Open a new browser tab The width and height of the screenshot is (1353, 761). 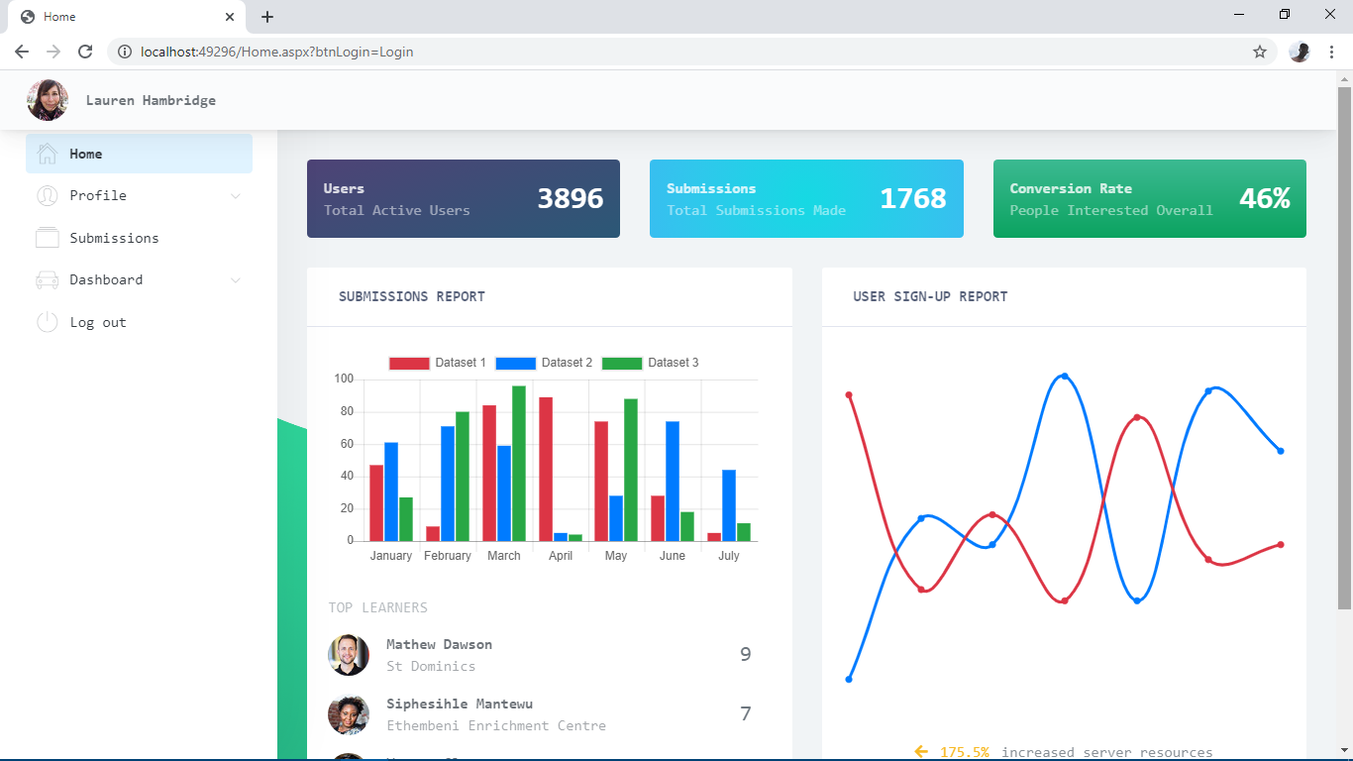coord(267,17)
